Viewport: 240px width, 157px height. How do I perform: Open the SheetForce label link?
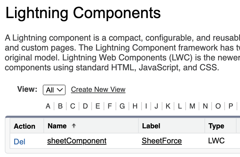pyautogui.click(x=162, y=141)
